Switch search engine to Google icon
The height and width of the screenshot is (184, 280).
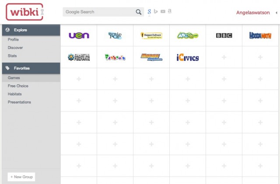pos(149,12)
